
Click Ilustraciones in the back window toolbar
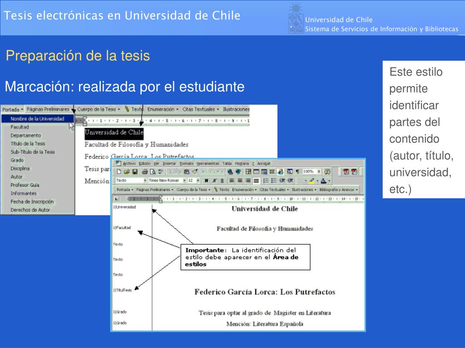tap(236, 109)
